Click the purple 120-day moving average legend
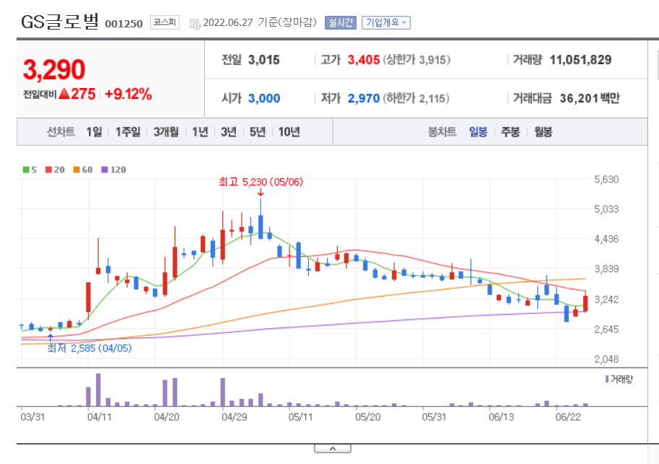659x464 pixels. point(113,170)
